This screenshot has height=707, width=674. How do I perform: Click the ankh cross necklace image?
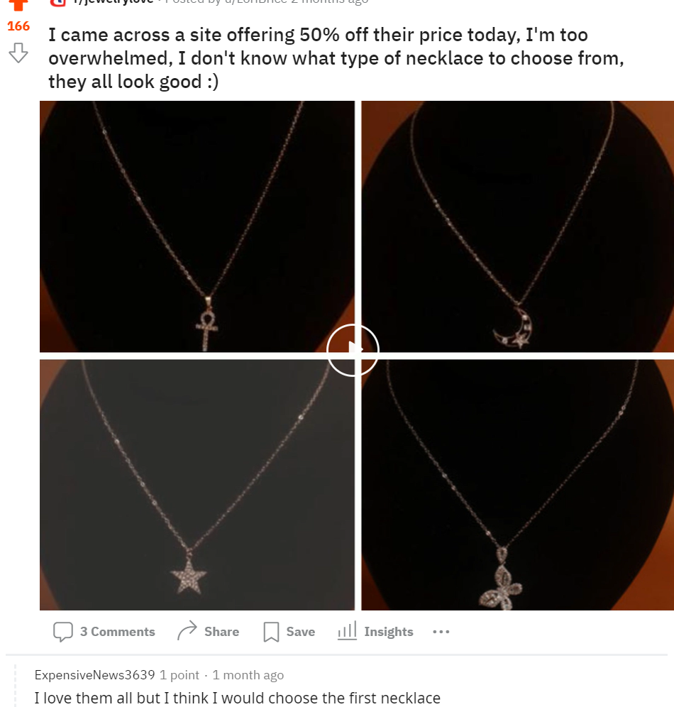coord(197,226)
